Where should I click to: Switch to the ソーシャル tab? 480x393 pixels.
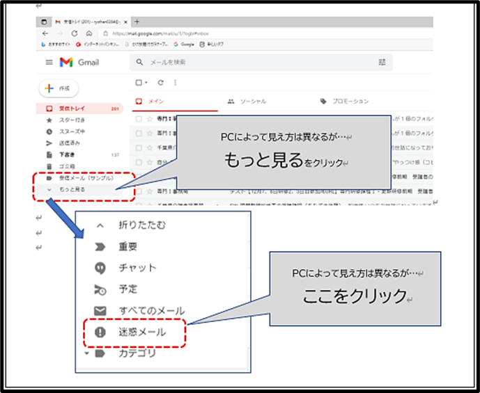click(x=247, y=102)
